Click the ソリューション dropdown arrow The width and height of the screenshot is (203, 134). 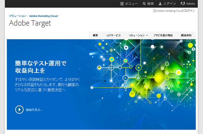[x=147, y=35]
